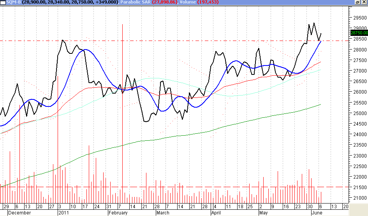The height and width of the screenshot is (216, 368).
Task: Click the April month label
Action: point(216,213)
